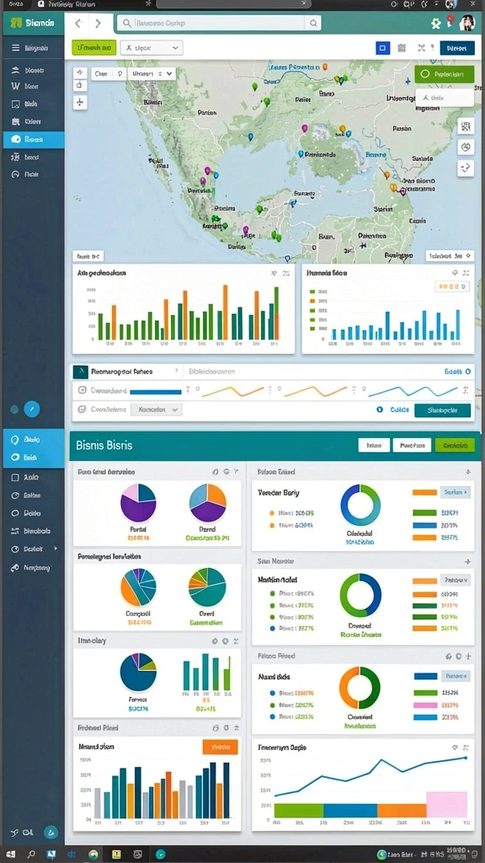Click the magnifier at the search field's right end
This screenshot has width=485, height=863.
pos(313,23)
